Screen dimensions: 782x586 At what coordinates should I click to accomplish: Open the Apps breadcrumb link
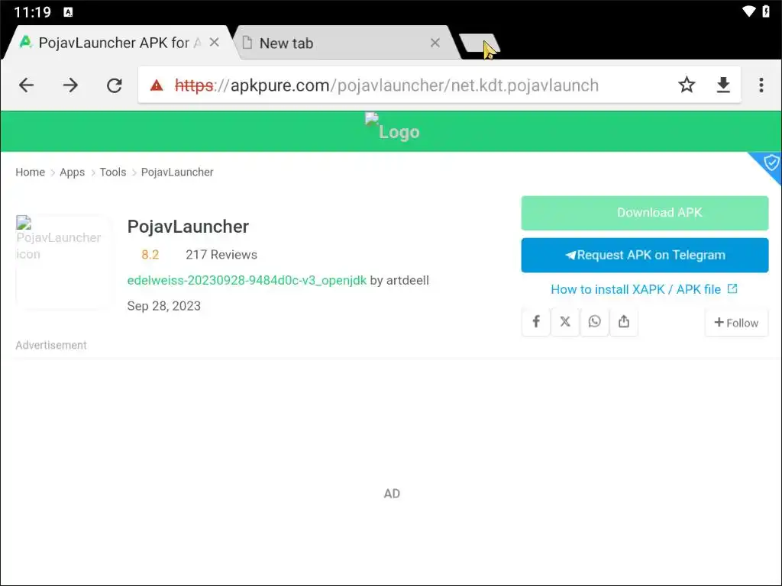[73, 172]
